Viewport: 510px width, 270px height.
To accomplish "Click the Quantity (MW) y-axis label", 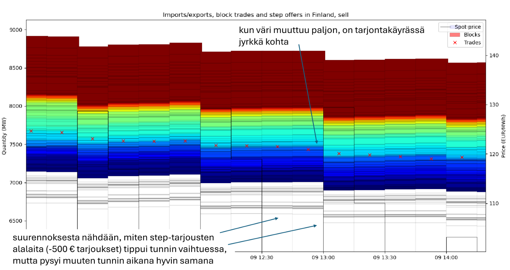I will click(4, 136).
